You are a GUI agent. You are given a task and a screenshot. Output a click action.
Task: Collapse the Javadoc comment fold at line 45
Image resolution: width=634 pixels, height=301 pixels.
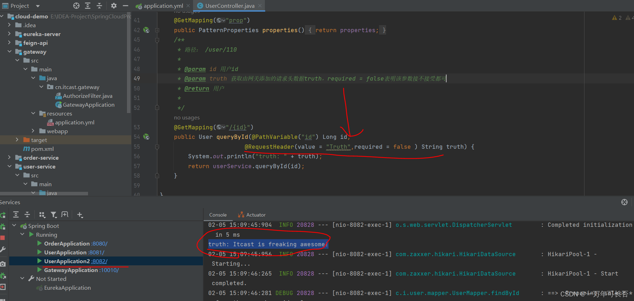tap(157, 40)
